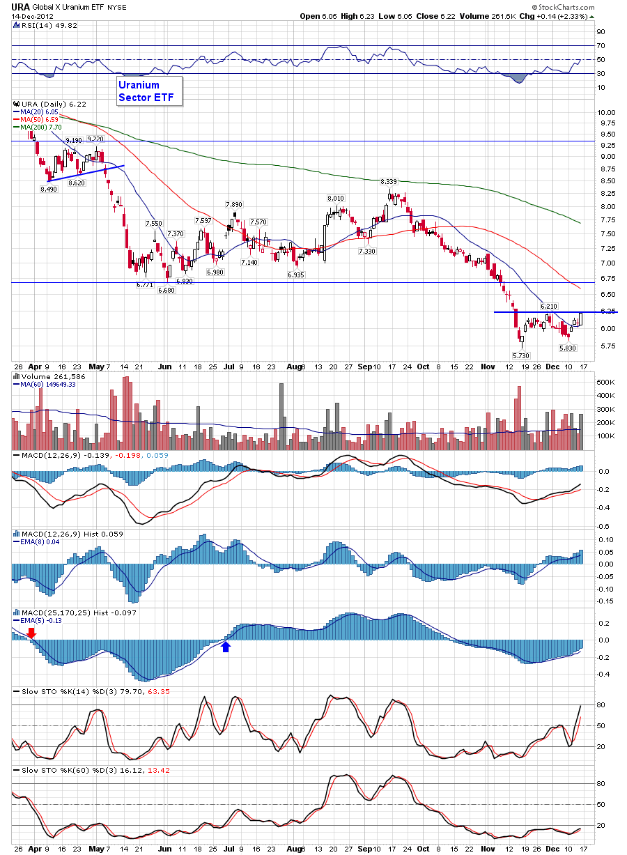Click the 9.220 price label
The height and width of the screenshot is (855, 627).
tap(95, 139)
